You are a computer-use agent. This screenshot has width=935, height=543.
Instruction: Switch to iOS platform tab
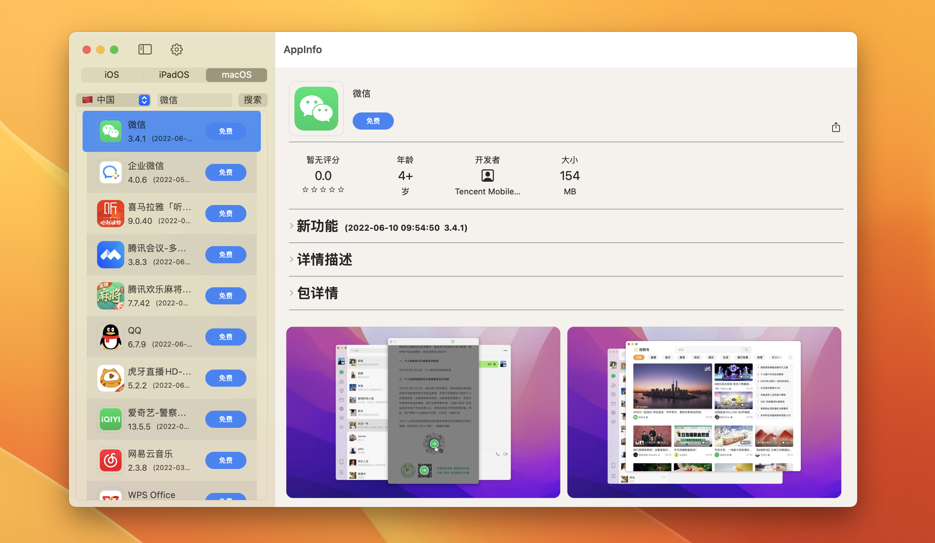click(112, 75)
